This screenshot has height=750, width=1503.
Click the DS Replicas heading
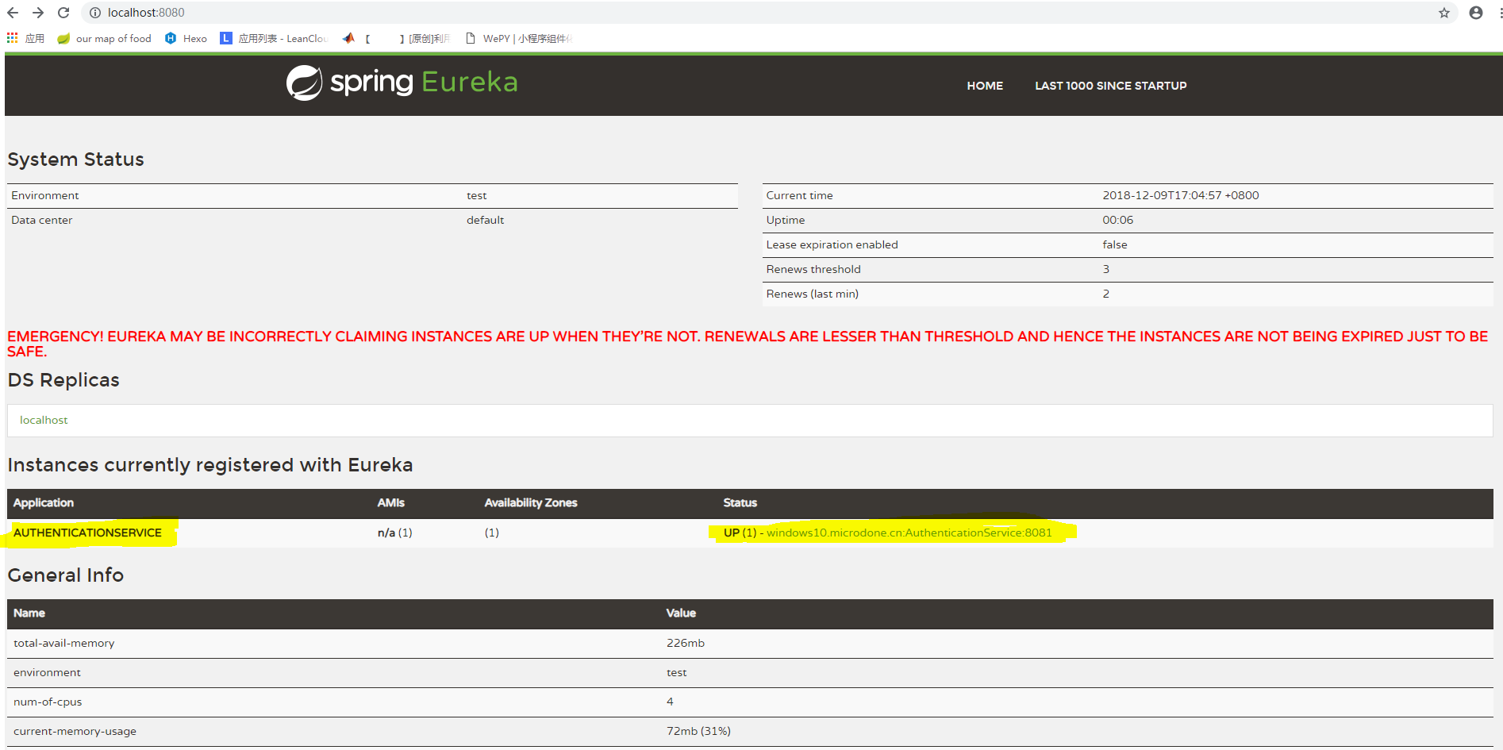point(63,380)
